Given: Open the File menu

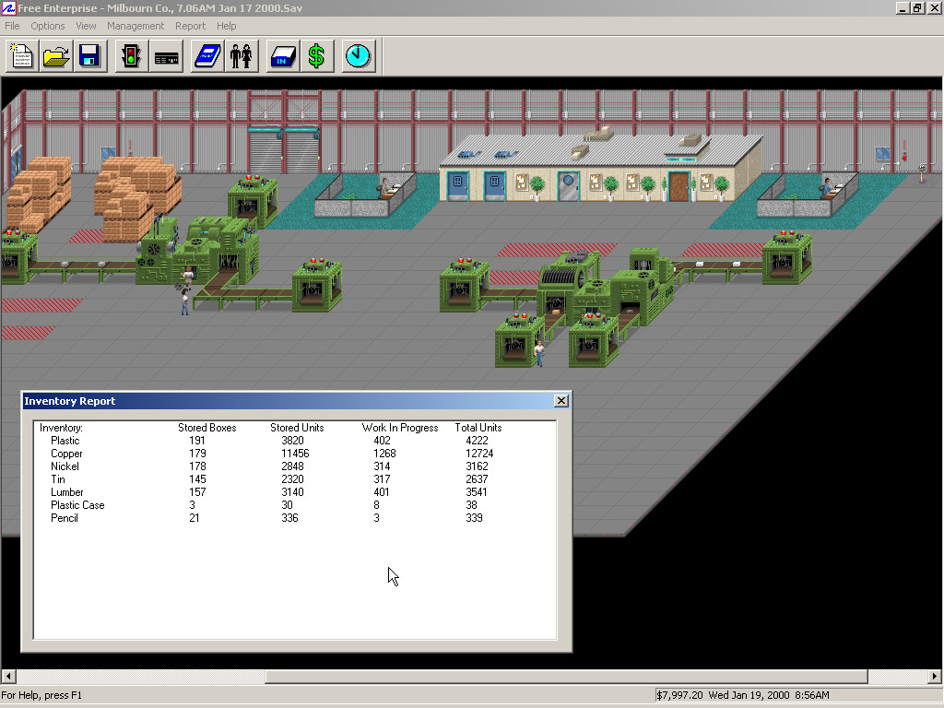Looking at the screenshot, I should tap(12, 26).
